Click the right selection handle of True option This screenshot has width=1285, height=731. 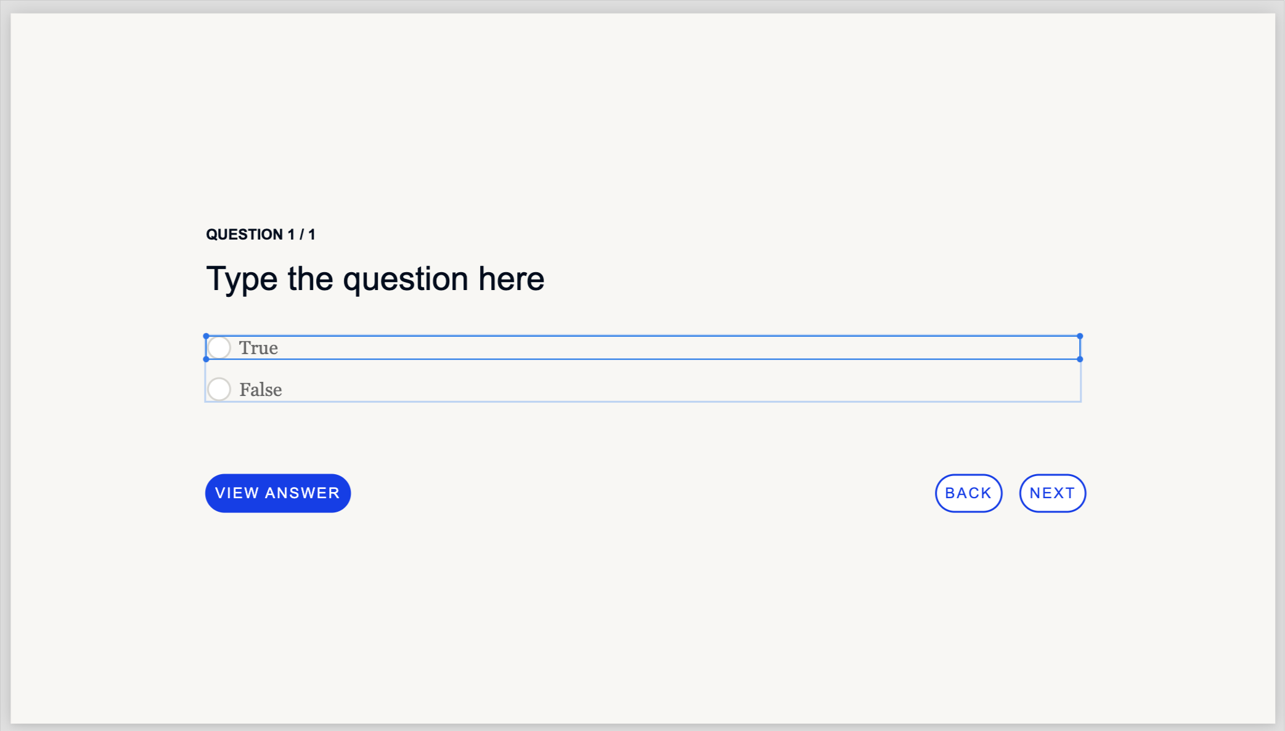point(1080,336)
